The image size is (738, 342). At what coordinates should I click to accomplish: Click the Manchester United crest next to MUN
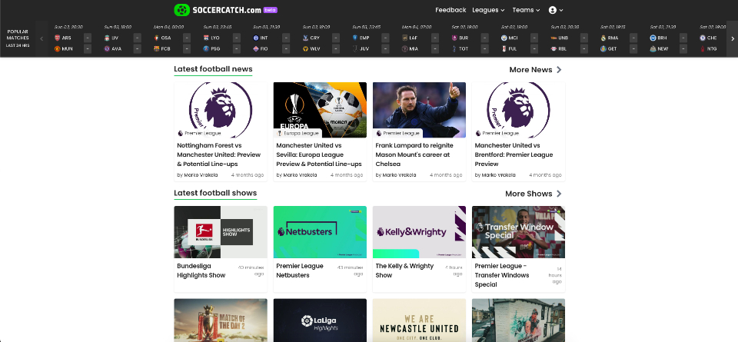(x=58, y=48)
